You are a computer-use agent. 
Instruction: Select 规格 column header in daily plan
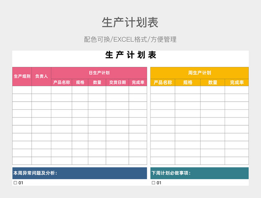pyautogui.click(x=80, y=82)
